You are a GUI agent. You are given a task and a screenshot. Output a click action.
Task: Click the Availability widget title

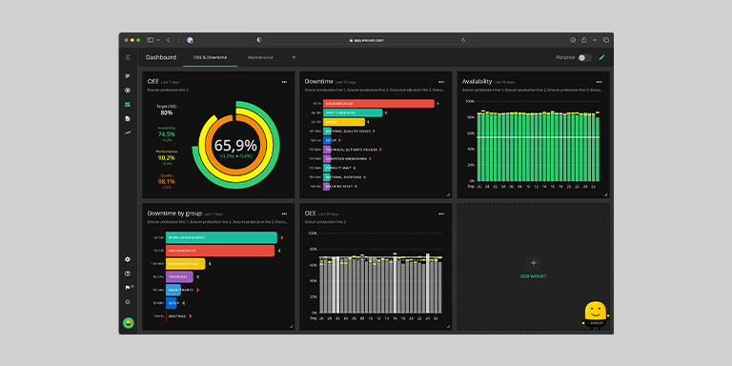point(478,81)
